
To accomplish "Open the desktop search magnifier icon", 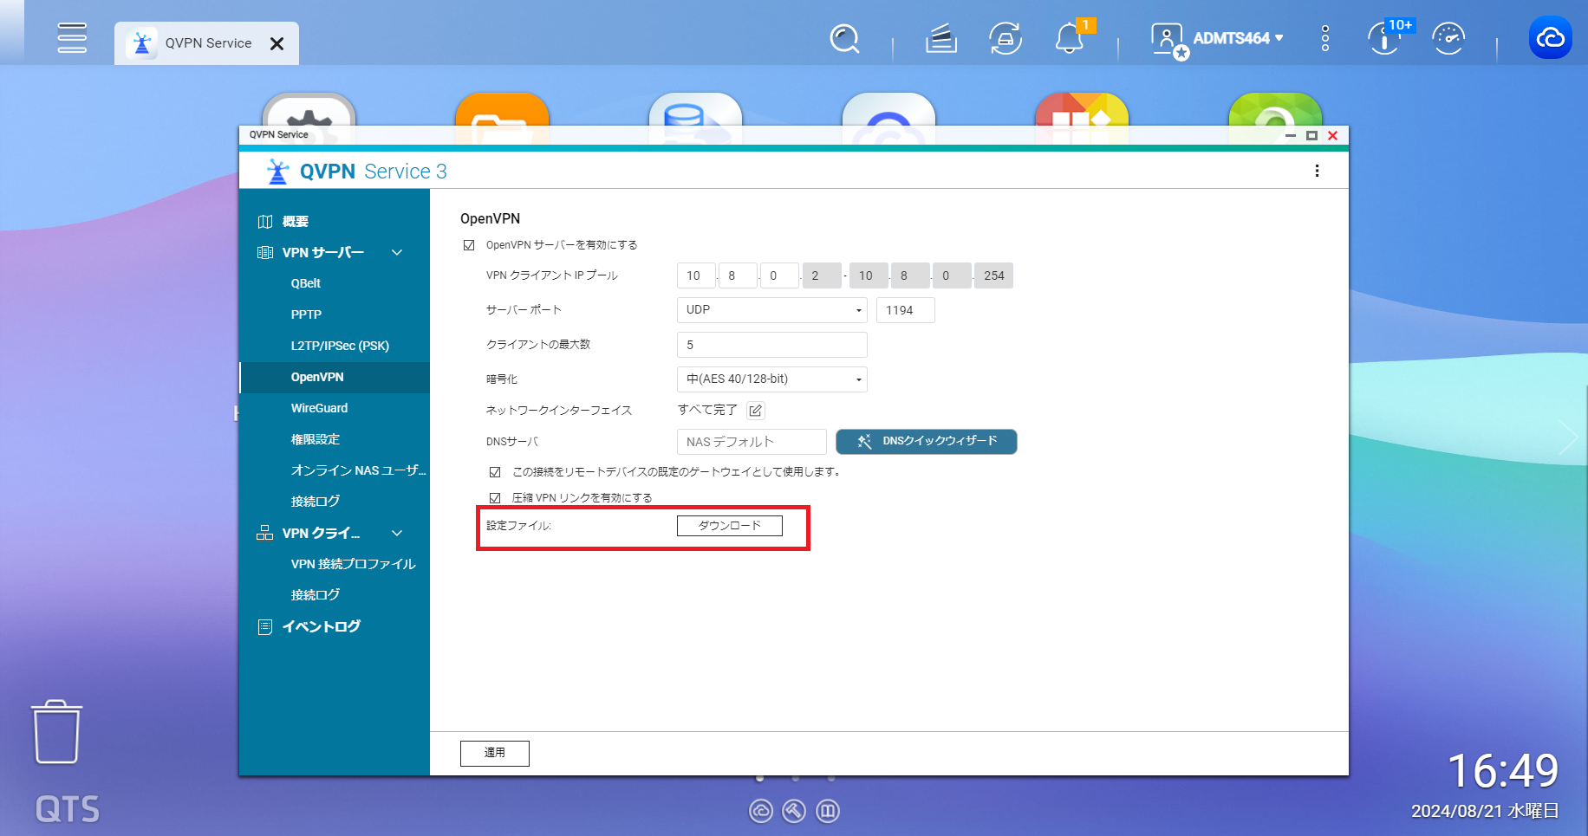I will (x=844, y=39).
